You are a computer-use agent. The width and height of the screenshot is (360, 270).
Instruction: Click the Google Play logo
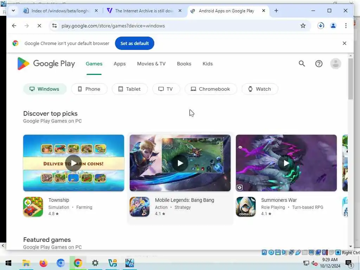(46, 64)
